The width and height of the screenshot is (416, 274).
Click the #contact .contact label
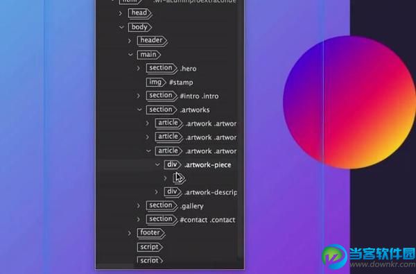tap(207, 220)
